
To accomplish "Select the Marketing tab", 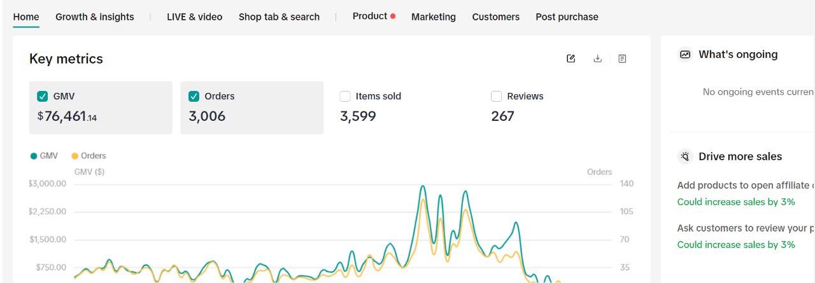I will coord(434,17).
